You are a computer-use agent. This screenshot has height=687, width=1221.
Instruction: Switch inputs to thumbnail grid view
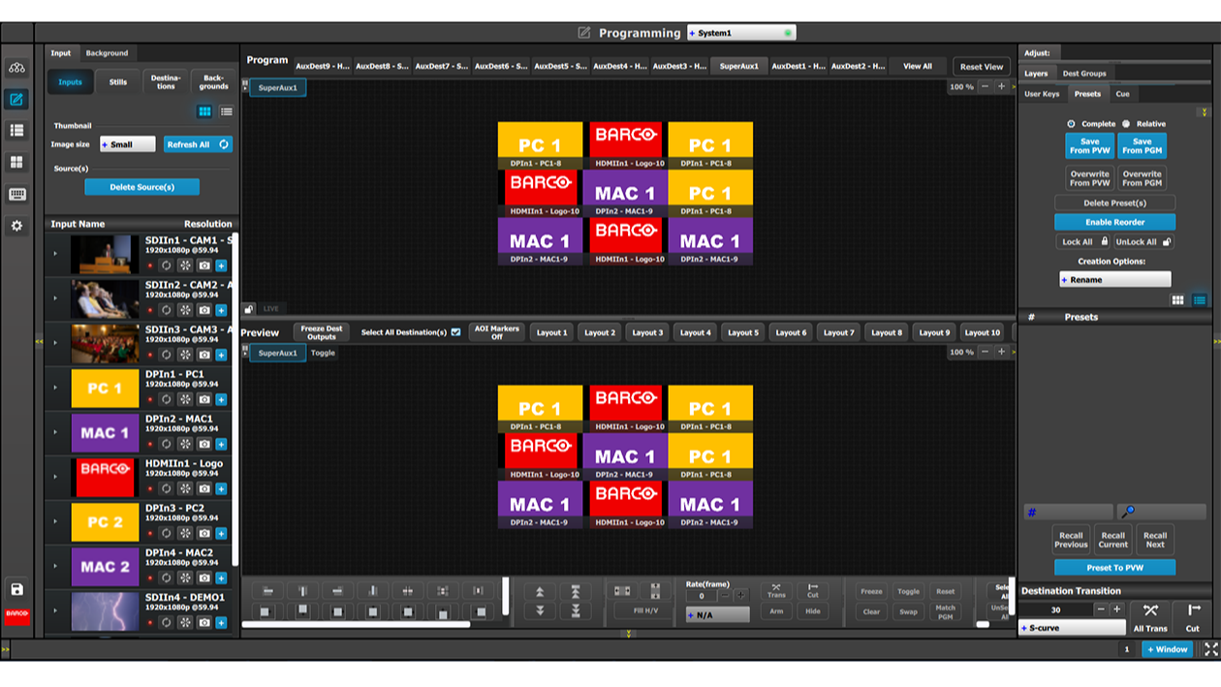pos(204,112)
